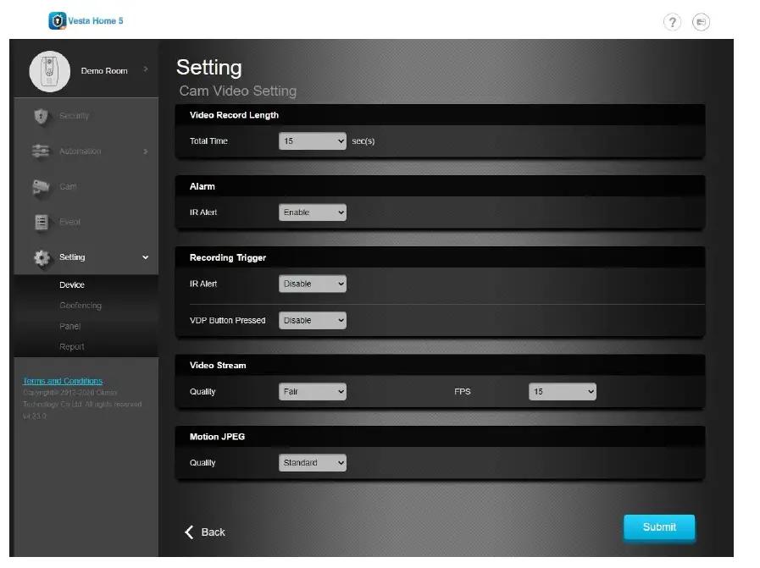Click the Event list icon

[42, 223]
